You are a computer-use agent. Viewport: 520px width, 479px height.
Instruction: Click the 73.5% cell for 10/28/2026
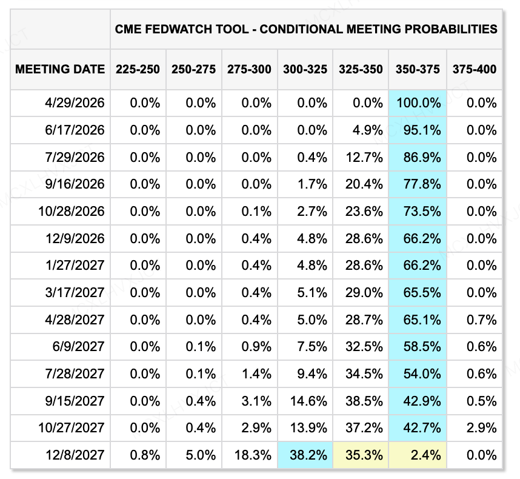click(418, 212)
